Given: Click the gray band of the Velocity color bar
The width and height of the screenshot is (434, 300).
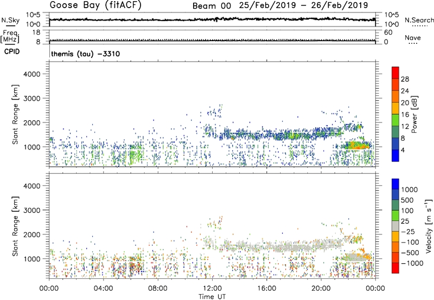Looking at the screenshot, I should tap(395, 226).
